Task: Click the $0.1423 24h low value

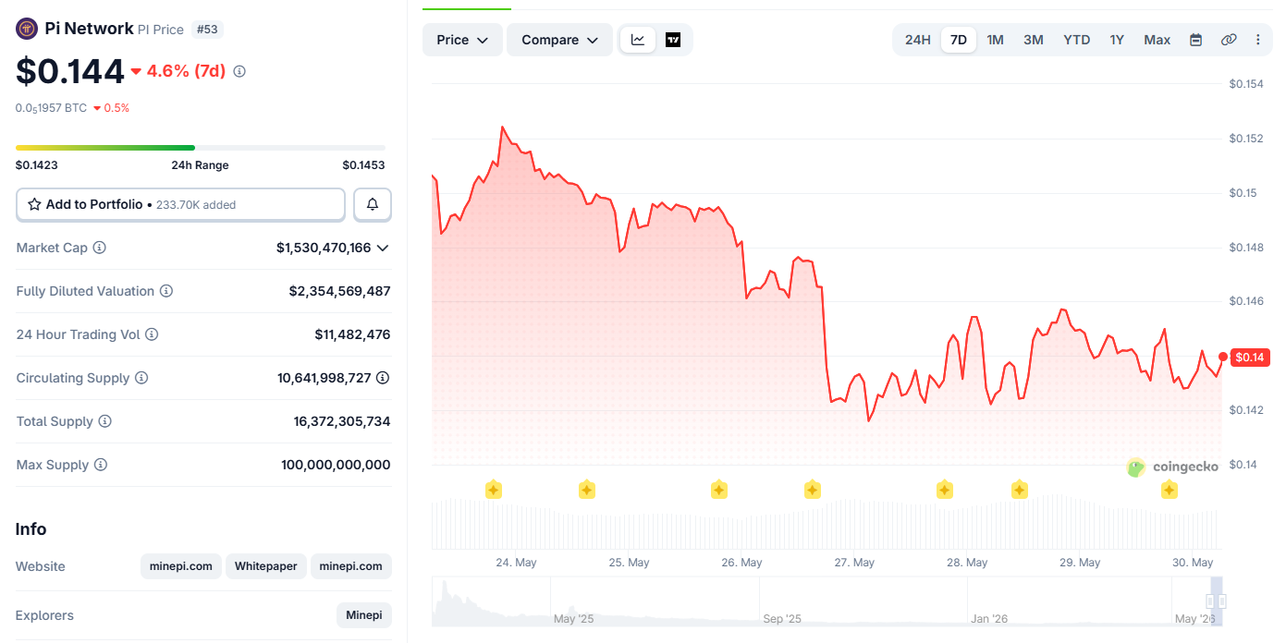Action: 37,165
